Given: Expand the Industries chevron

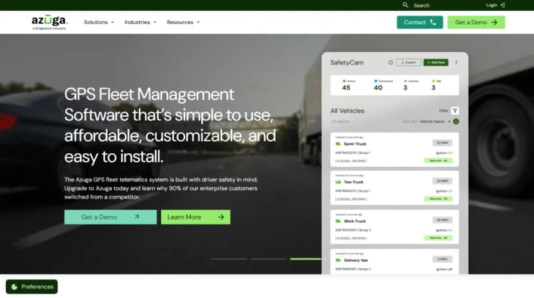Looking at the screenshot, I should [x=155, y=23].
